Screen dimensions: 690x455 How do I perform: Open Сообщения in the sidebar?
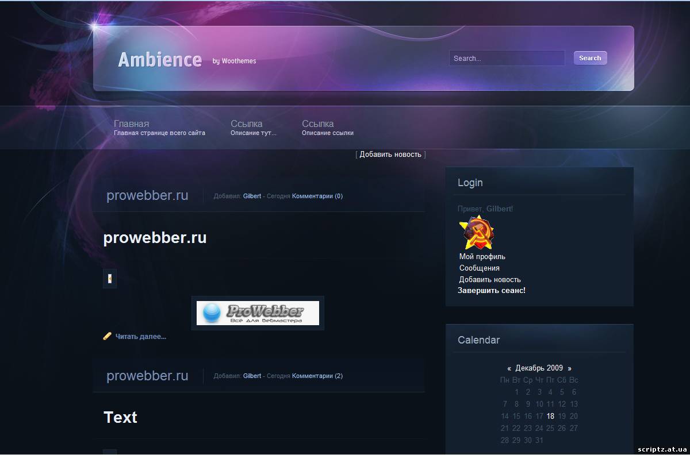pos(479,268)
